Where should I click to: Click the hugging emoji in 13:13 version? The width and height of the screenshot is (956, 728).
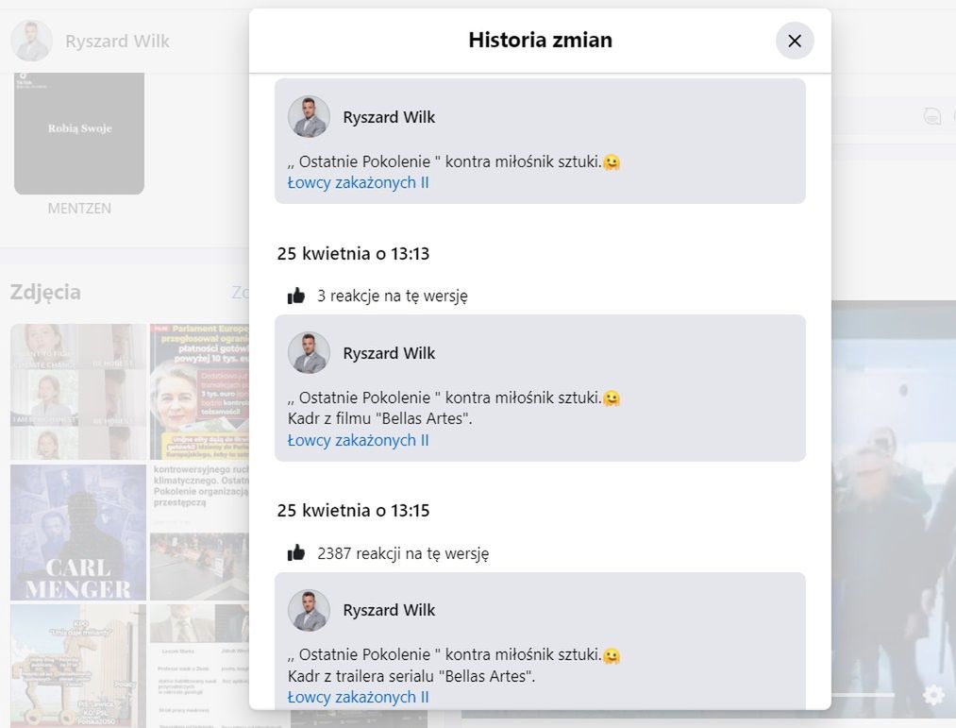[x=612, y=398]
